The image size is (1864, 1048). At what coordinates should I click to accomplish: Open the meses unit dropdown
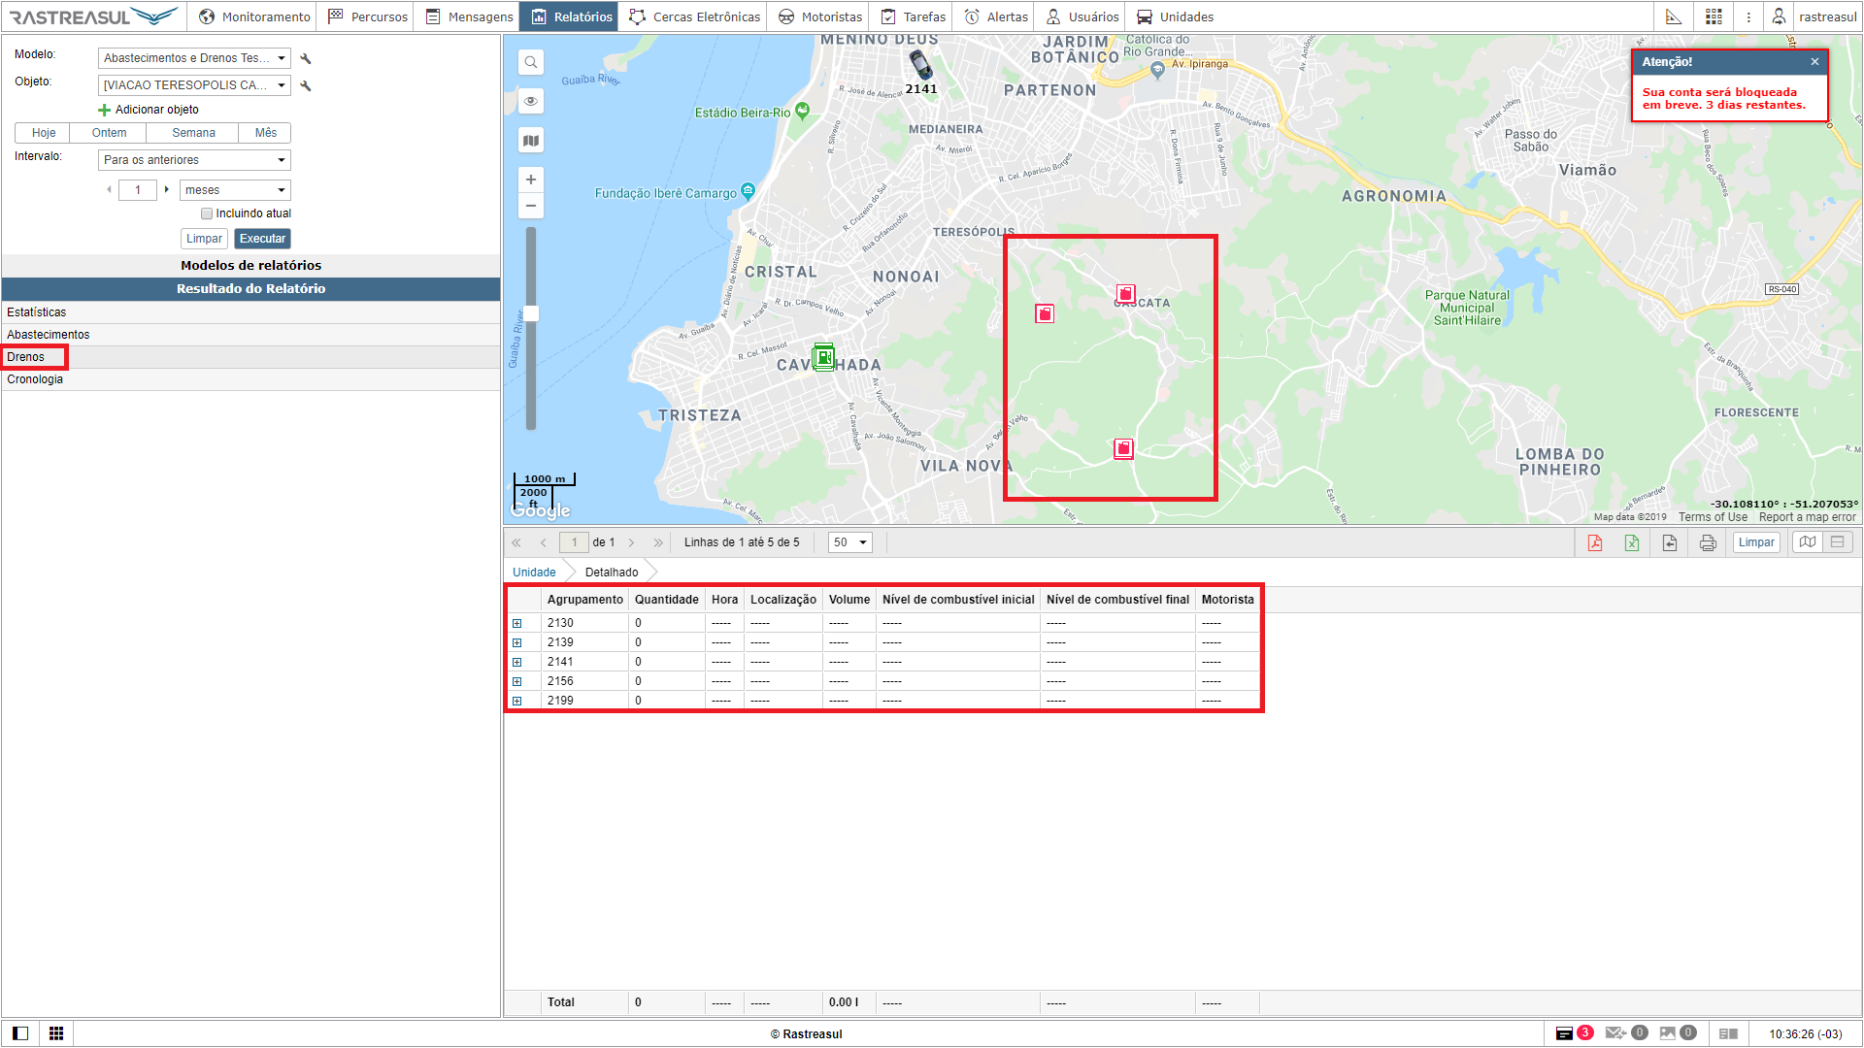235,190
